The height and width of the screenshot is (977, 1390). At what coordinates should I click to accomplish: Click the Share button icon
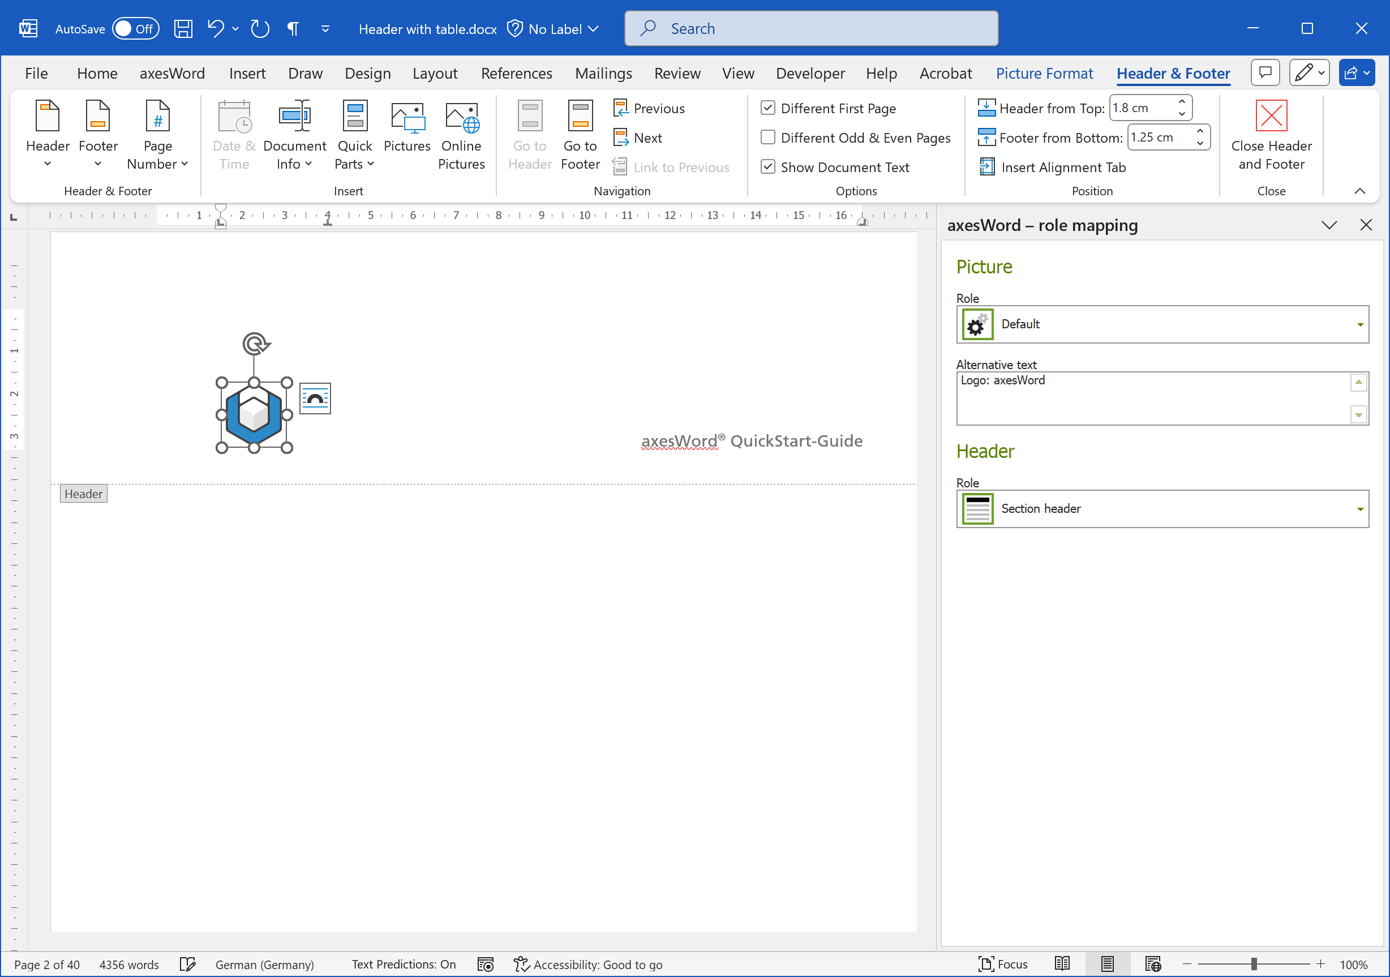[x=1357, y=73]
